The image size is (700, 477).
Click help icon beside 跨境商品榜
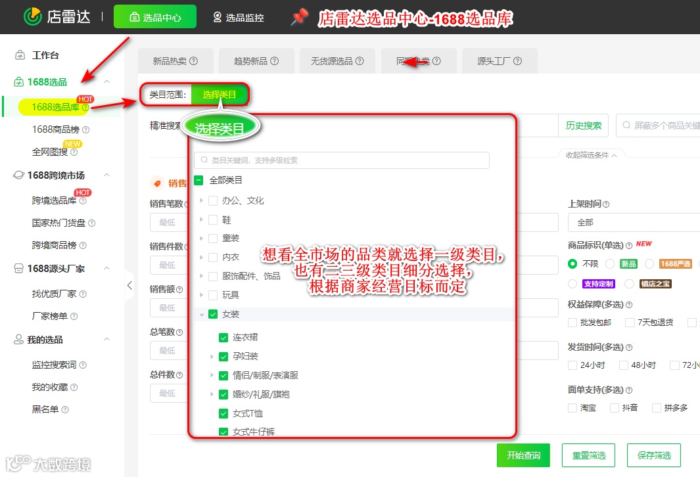tap(83, 246)
